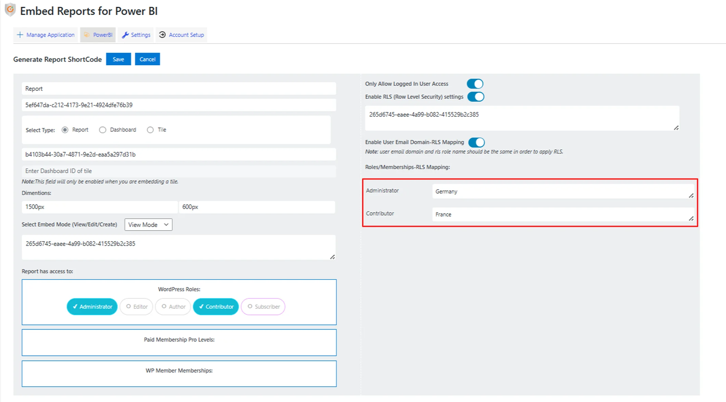Click the wrench icon beside Settings
The width and height of the screenshot is (726, 402).
(125, 35)
